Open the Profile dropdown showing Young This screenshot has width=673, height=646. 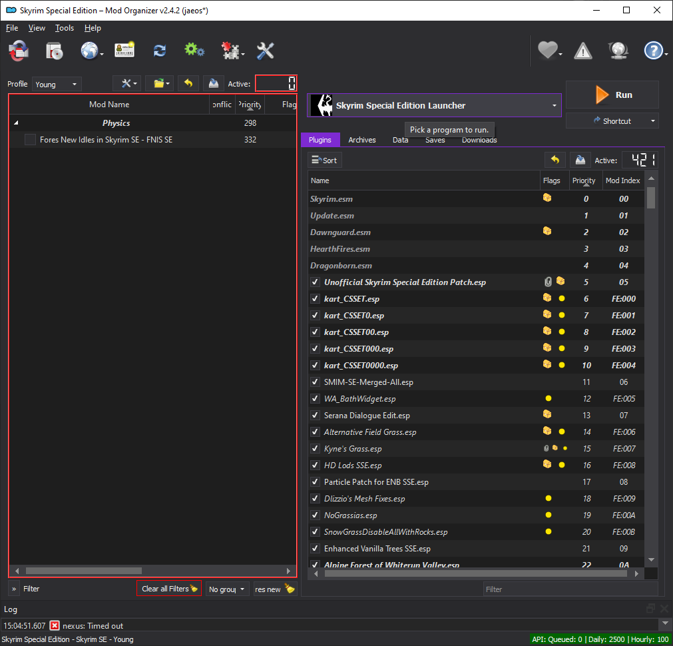pos(57,84)
